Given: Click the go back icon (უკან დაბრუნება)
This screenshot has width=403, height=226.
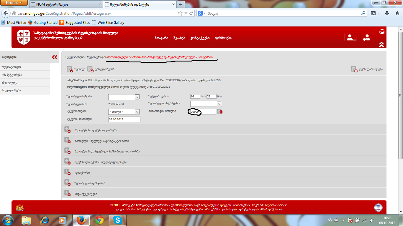Looking at the screenshot, I should pyautogui.click(x=354, y=69).
